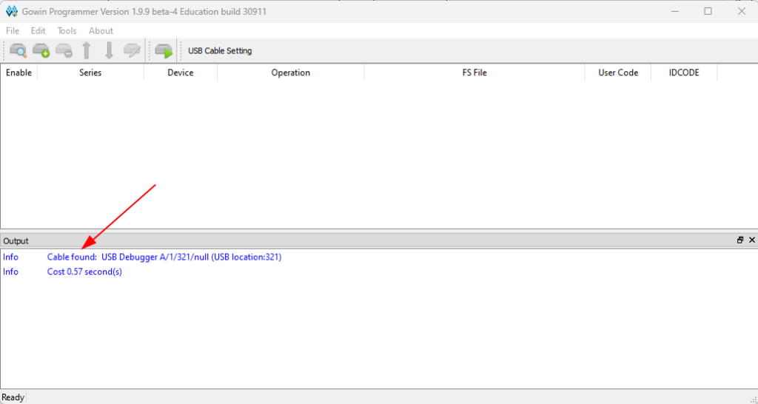Close the Gowin Programmer window

coord(742,11)
